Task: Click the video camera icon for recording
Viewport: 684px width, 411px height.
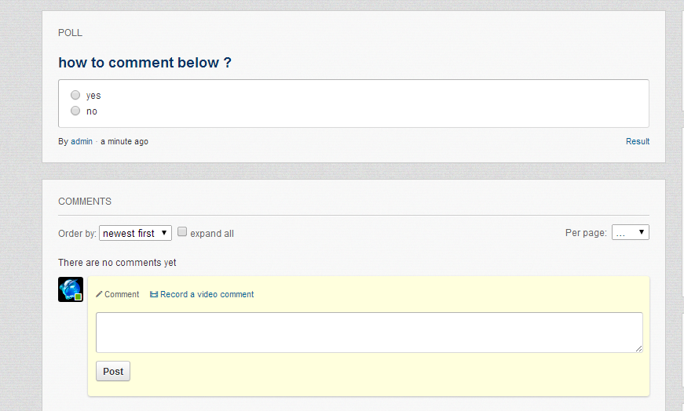Action: [154, 295]
